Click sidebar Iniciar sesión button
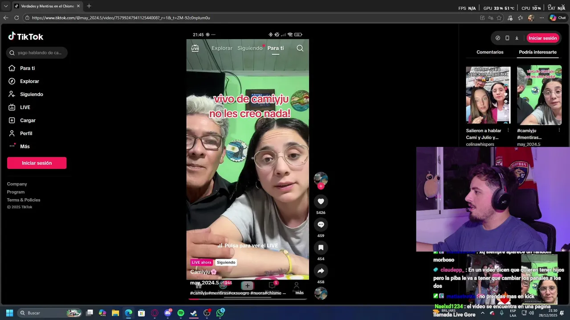 tap(37, 163)
